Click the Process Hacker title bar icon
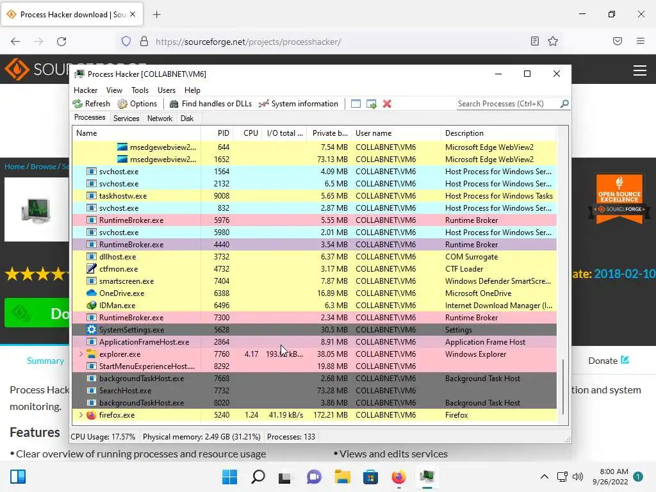 [79, 74]
